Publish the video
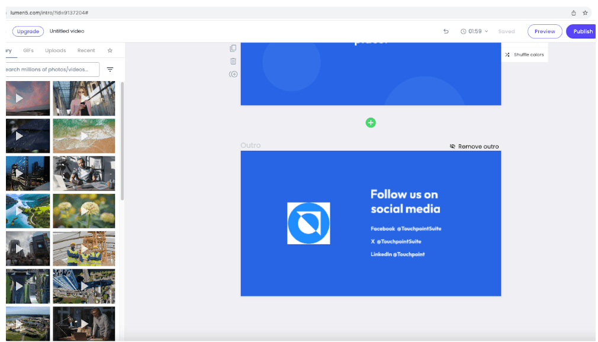Viewport: 598px width, 342px height. click(581, 31)
